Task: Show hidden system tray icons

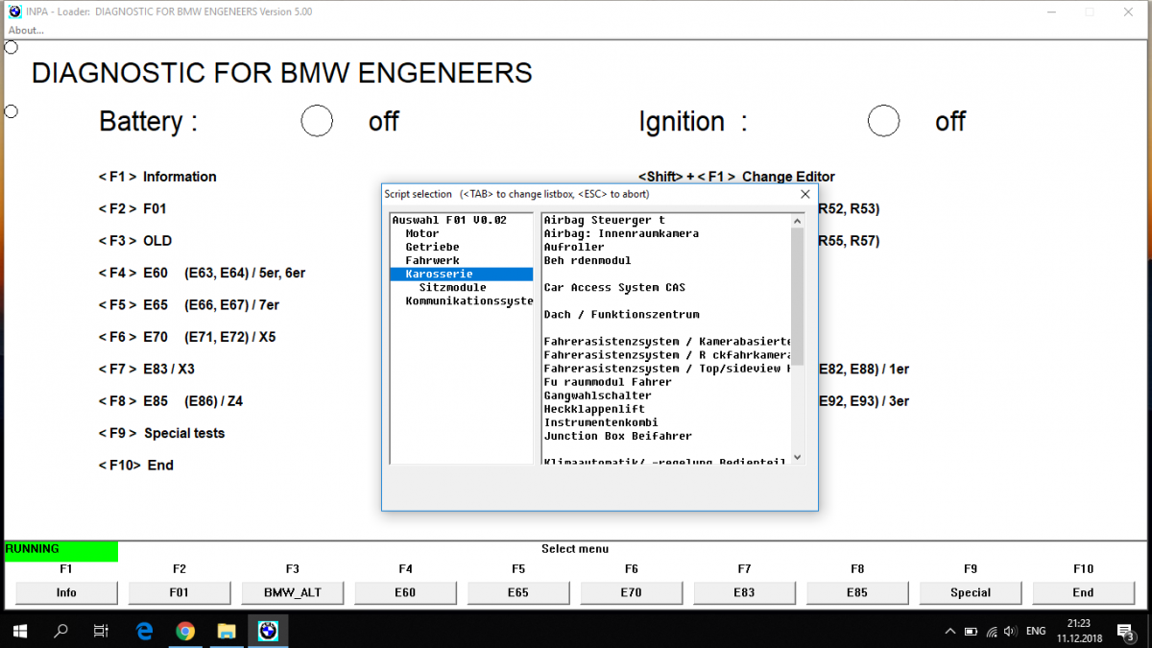Action: point(949,631)
